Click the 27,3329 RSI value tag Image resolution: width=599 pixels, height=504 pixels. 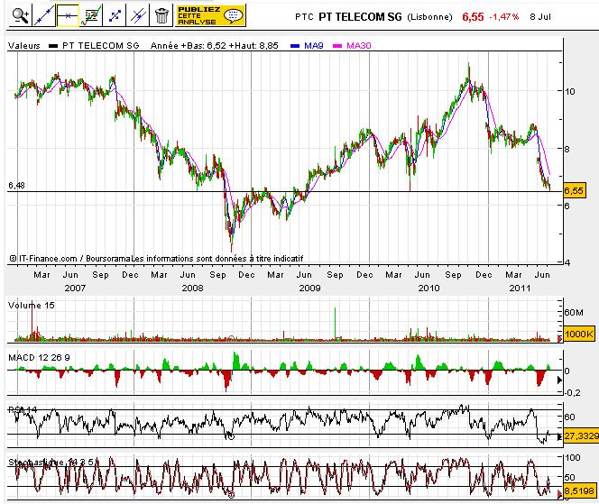tap(581, 435)
